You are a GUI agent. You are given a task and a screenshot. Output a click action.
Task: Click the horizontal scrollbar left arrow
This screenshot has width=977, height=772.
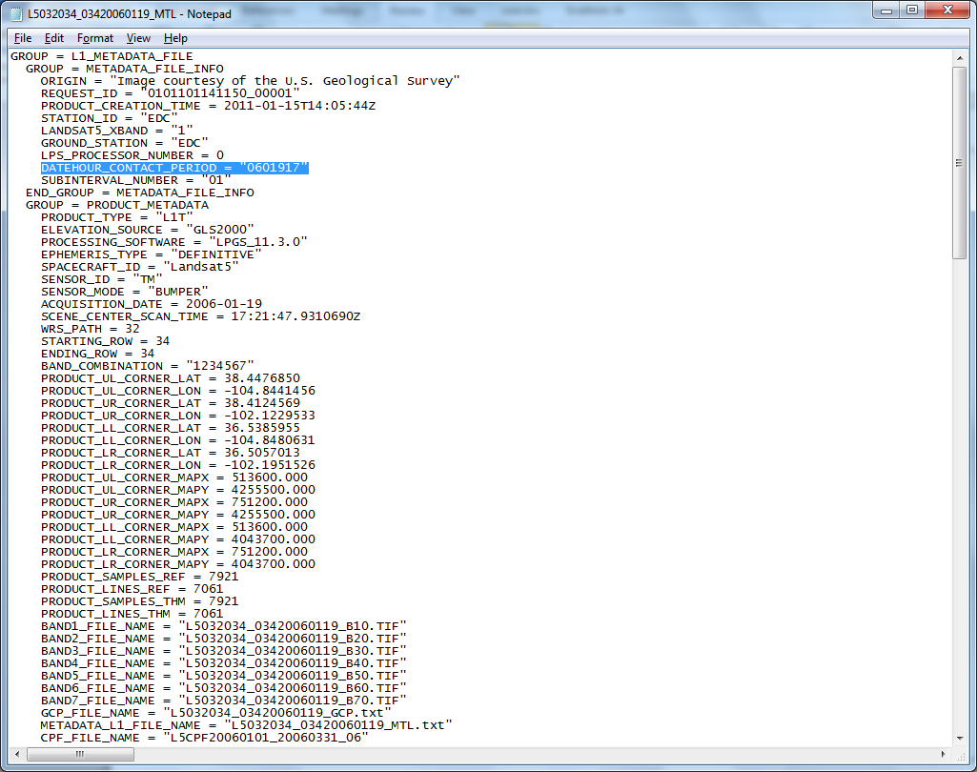18,754
